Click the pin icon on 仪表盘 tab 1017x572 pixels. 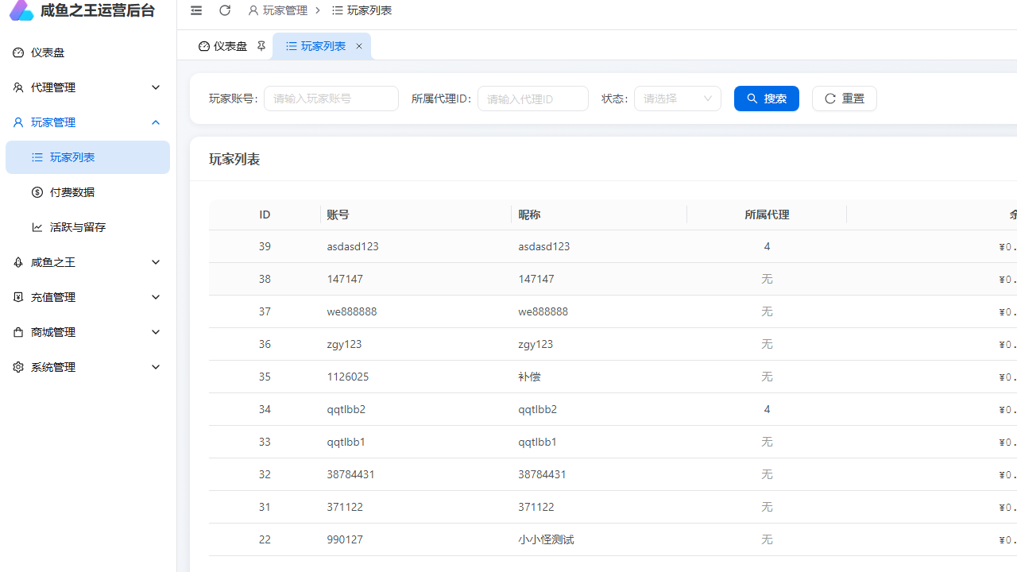pyautogui.click(x=261, y=46)
